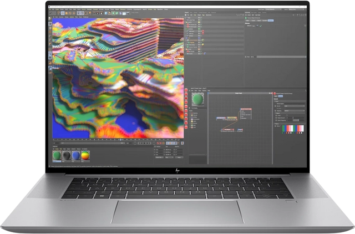Click the dark gray sphere material icon
The width and height of the screenshot is (355, 234).
(65, 156)
